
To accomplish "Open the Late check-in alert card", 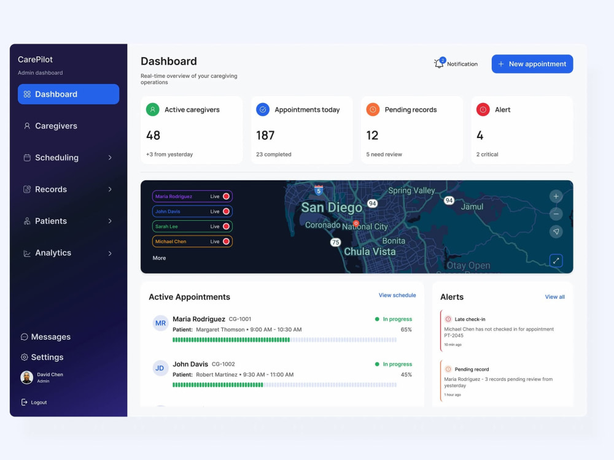I will [x=503, y=331].
